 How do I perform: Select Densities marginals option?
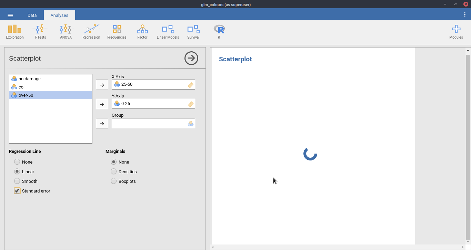124,171
